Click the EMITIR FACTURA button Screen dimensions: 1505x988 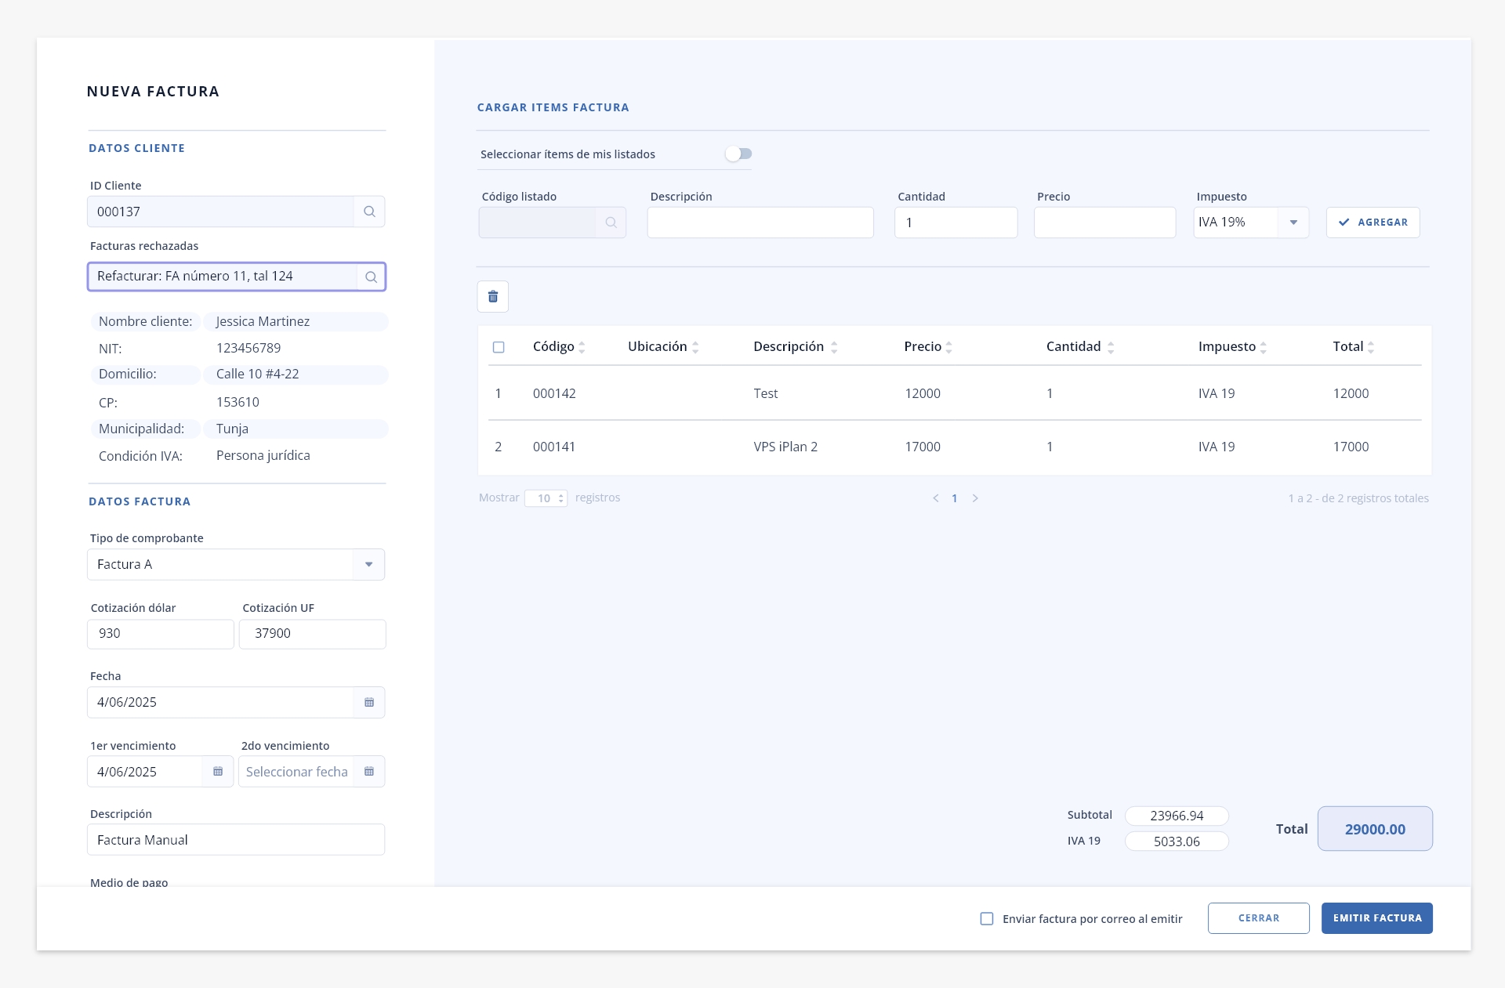1377,918
